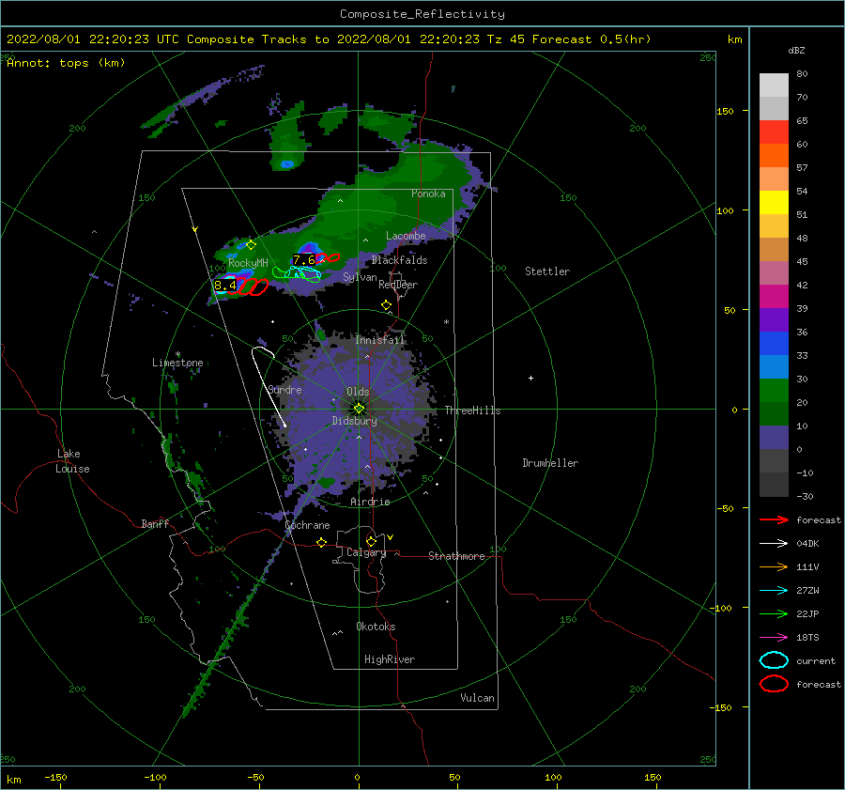Click the magenta 18TS arrow legend icon
Viewport: 845px width, 790px height.
pos(774,638)
